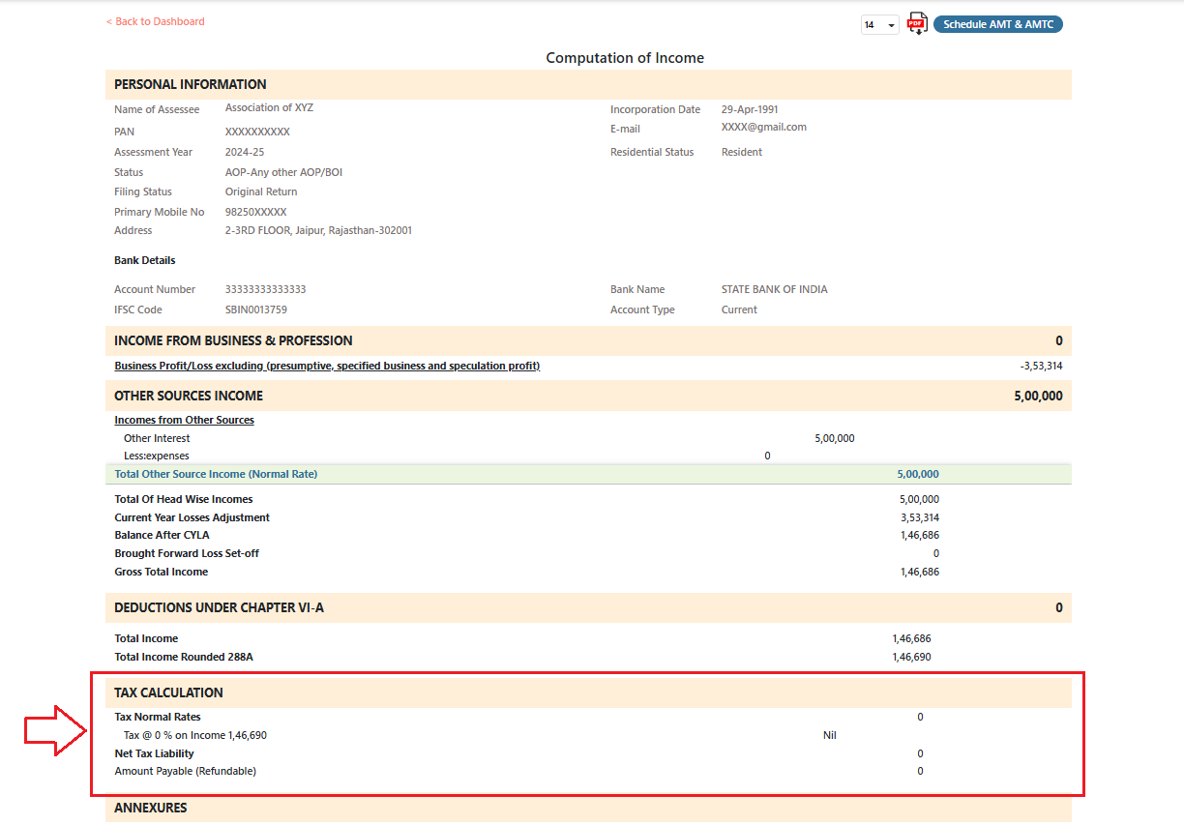Download the computation as PDF
Image resolution: width=1184 pixels, height=825 pixels.
917,24
